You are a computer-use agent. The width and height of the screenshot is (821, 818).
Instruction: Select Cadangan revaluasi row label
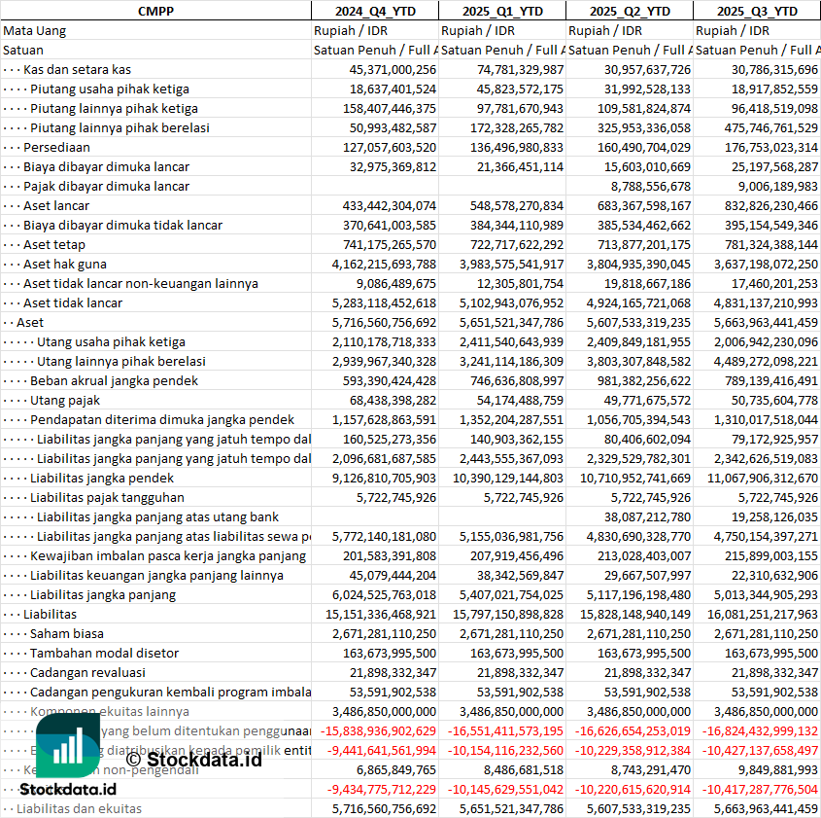88,672
